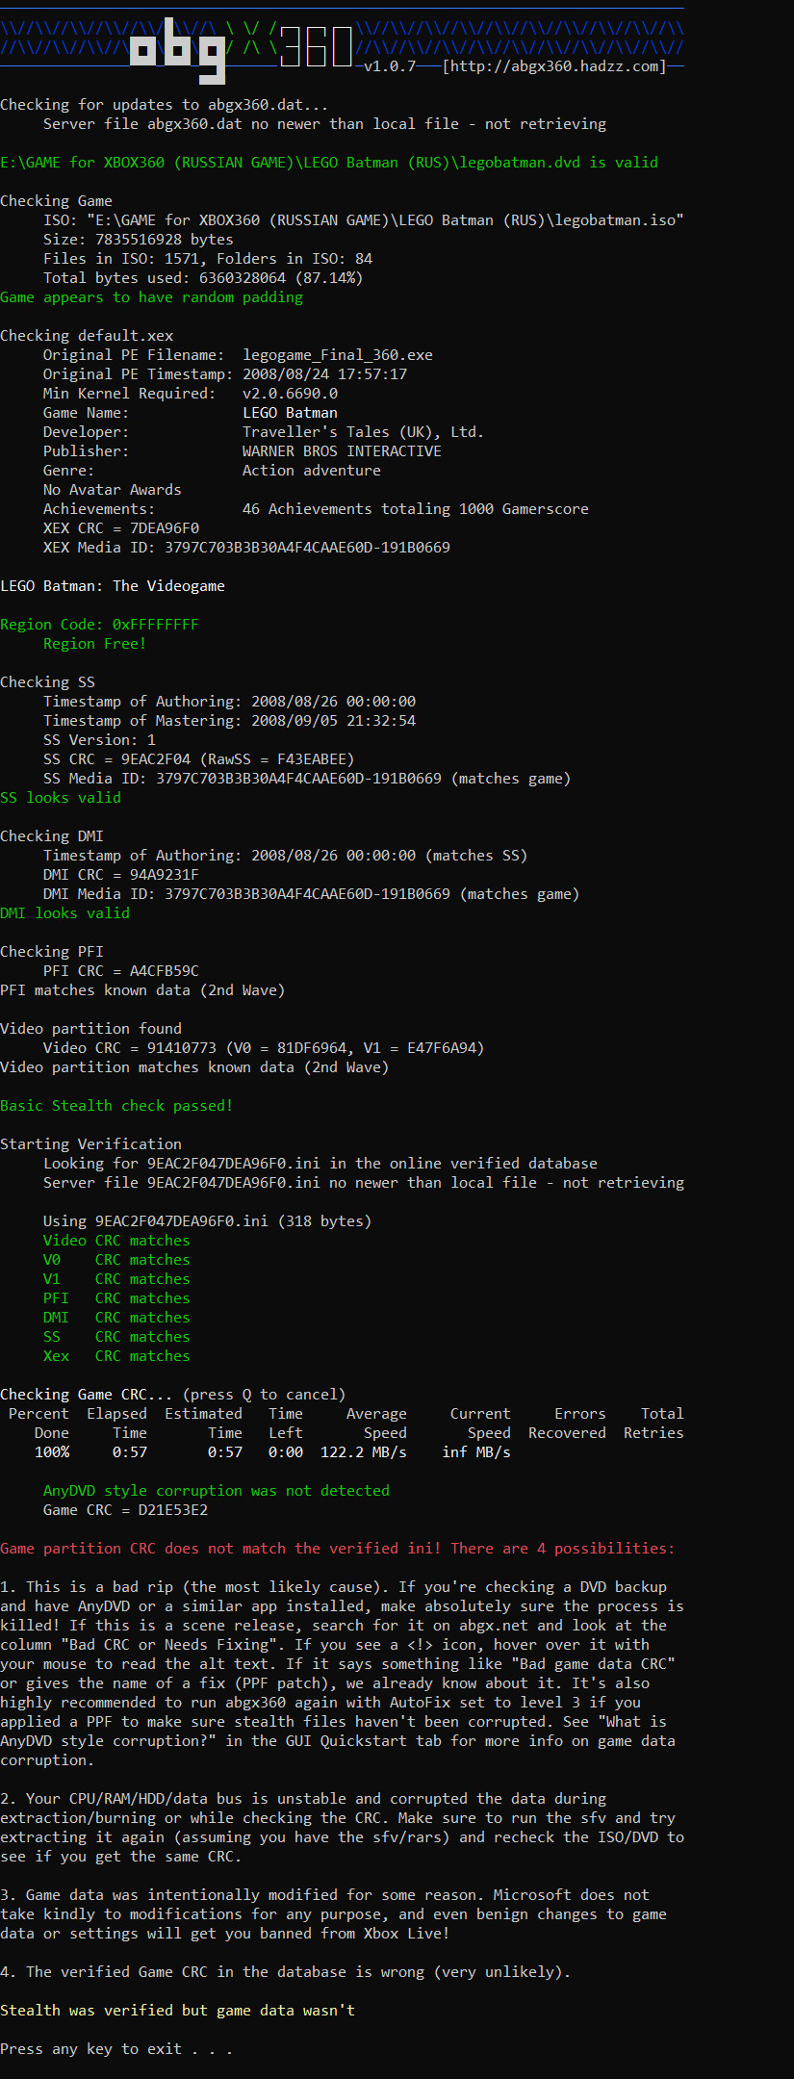794x2079 pixels.
Task: Click the 'SS Version: 1' line
Action: [x=100, y=740]
